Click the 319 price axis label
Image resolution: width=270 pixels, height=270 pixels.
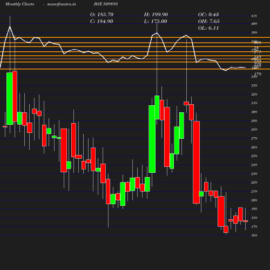254,103
